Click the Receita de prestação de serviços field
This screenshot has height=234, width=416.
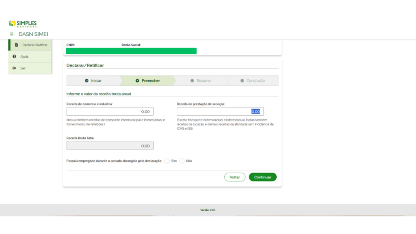pos(220,111)
